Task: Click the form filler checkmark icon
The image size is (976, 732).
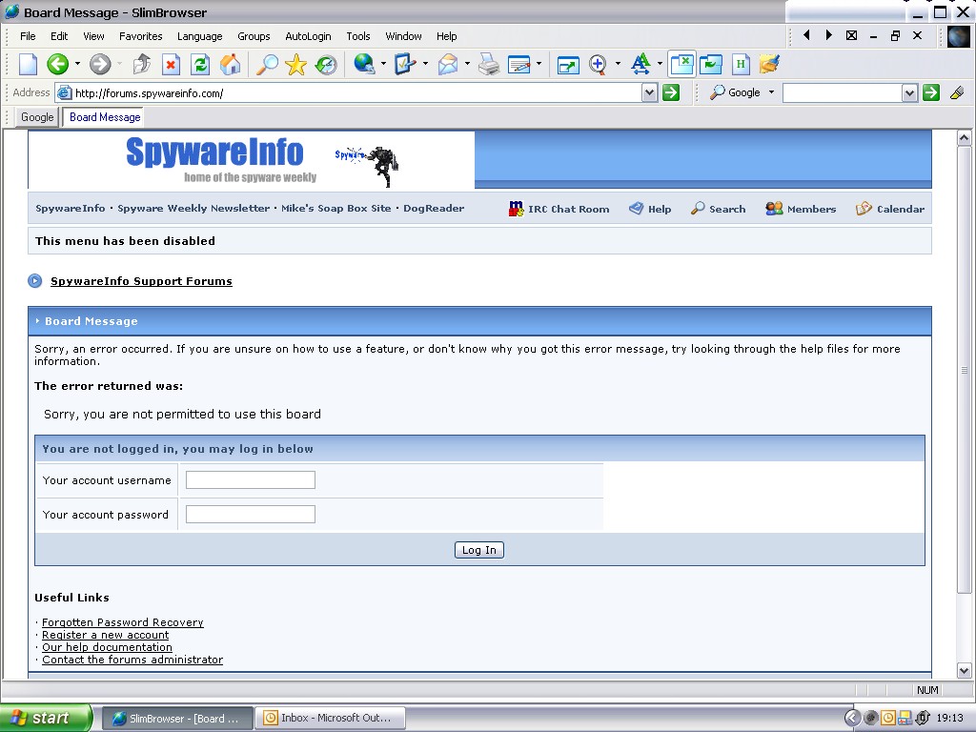Action: click(x=405, y=64)
